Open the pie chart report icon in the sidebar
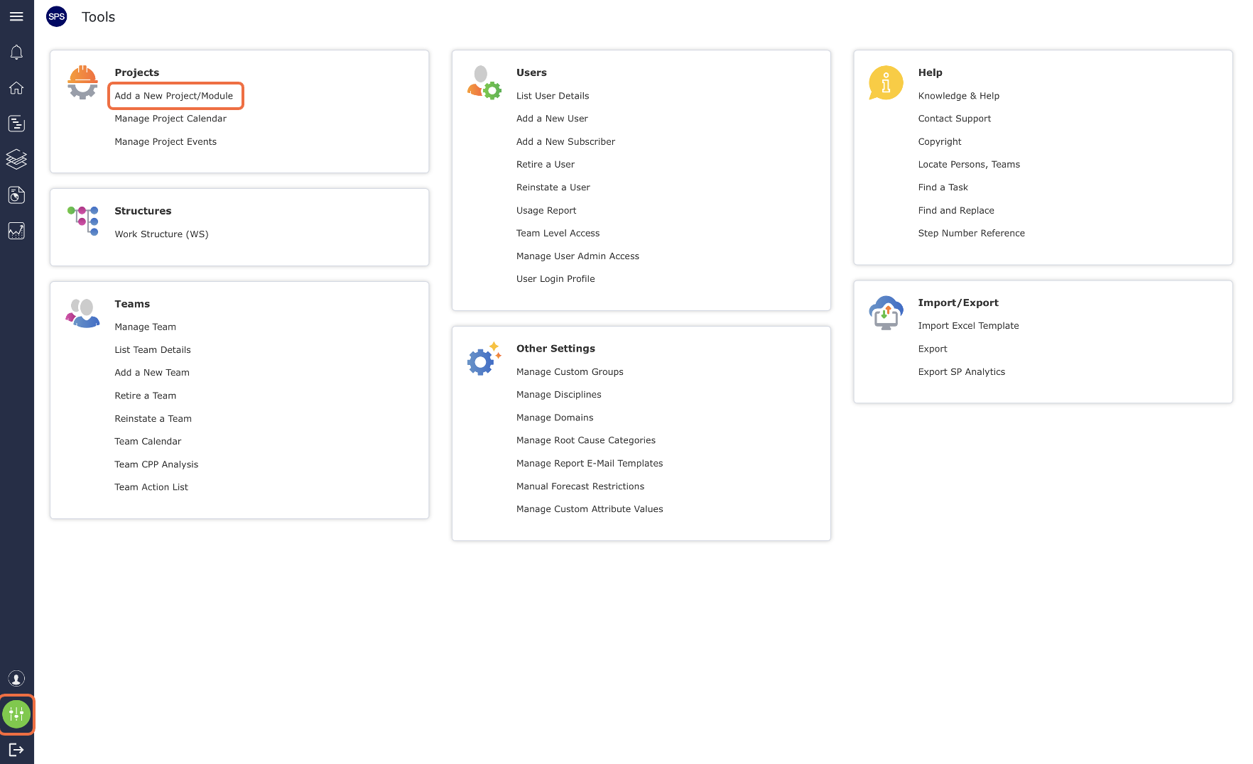The image size is (1253, 764). [16, 195]
